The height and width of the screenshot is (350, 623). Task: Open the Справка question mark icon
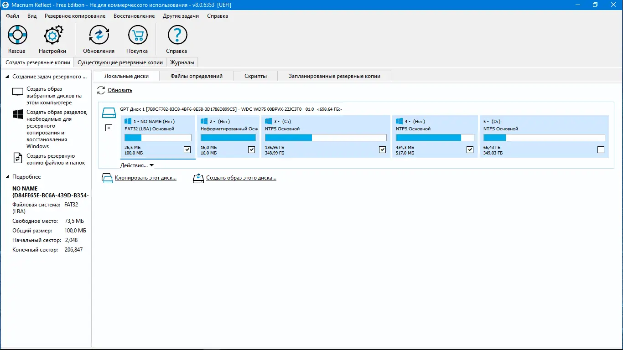(x=177, y=35)
